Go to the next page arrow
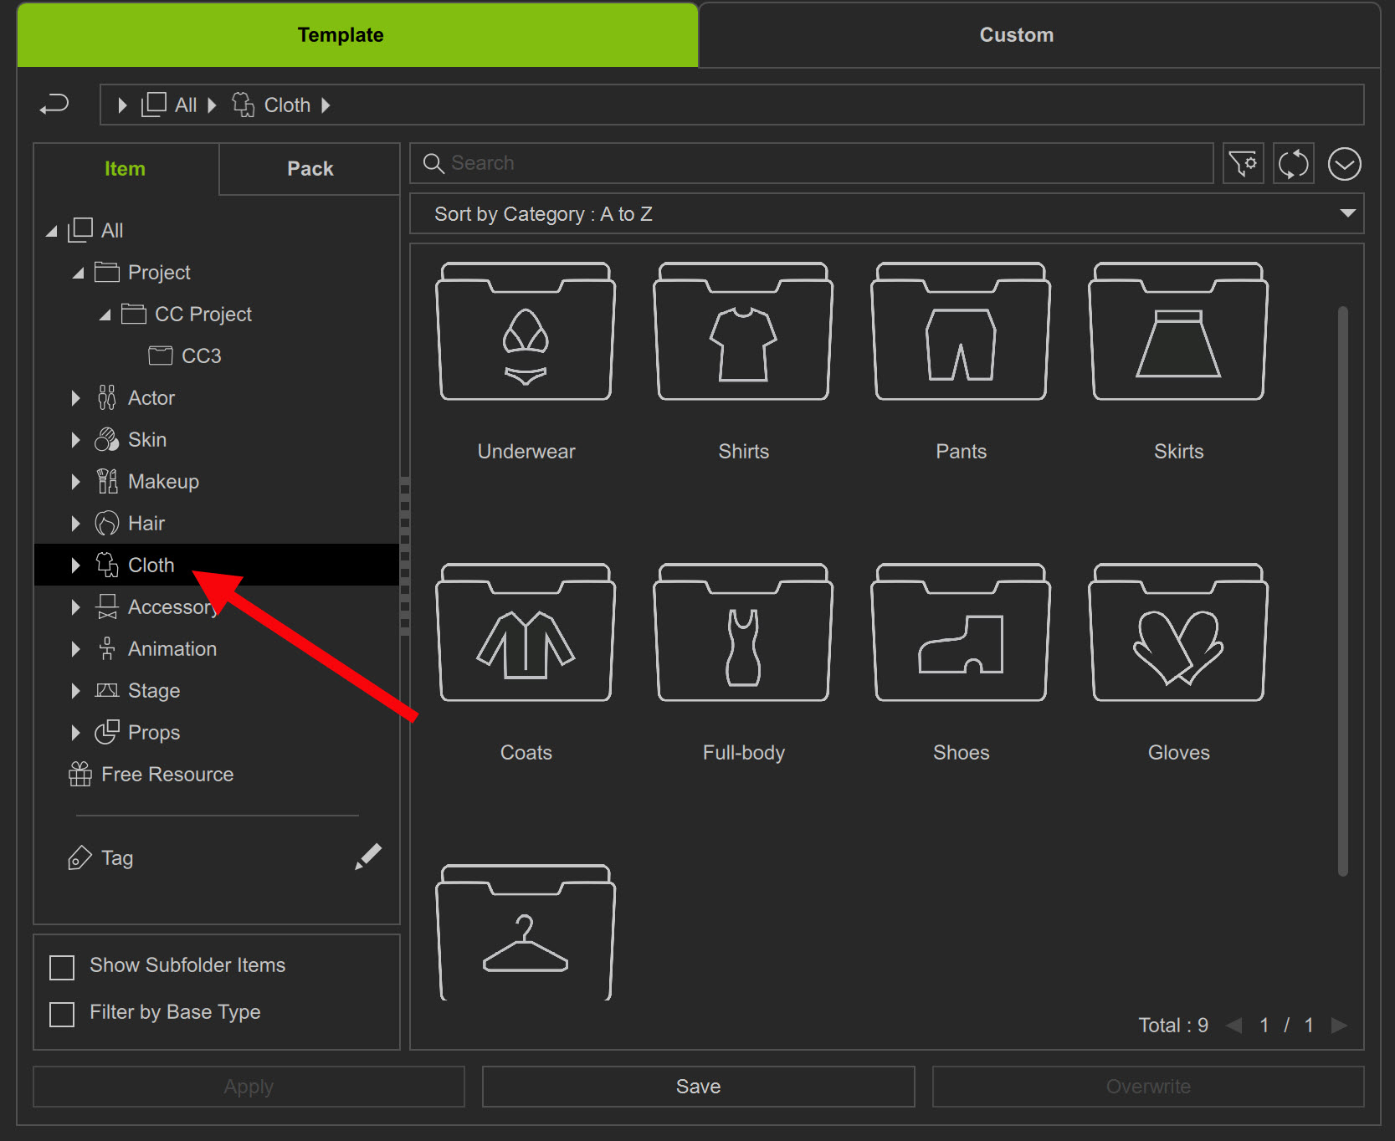1395x1141 pixels. point(1339,1026)
